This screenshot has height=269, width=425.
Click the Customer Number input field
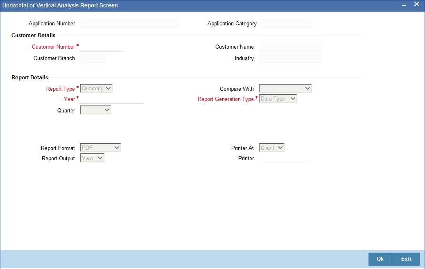pyautogui.click(x=102, y=47)
